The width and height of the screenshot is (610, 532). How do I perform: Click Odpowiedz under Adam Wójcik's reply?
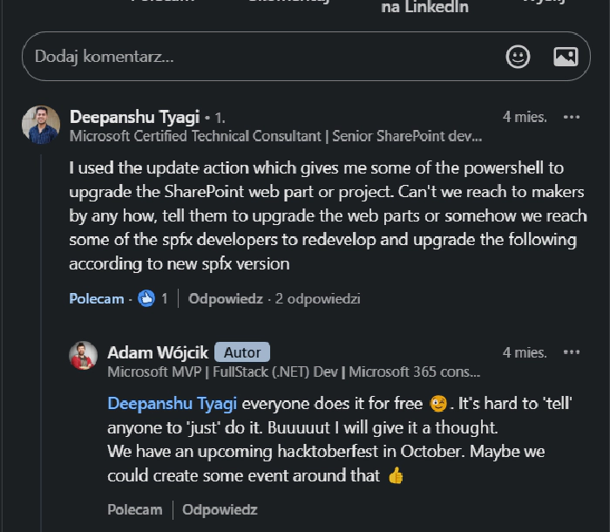click(220, 509)
